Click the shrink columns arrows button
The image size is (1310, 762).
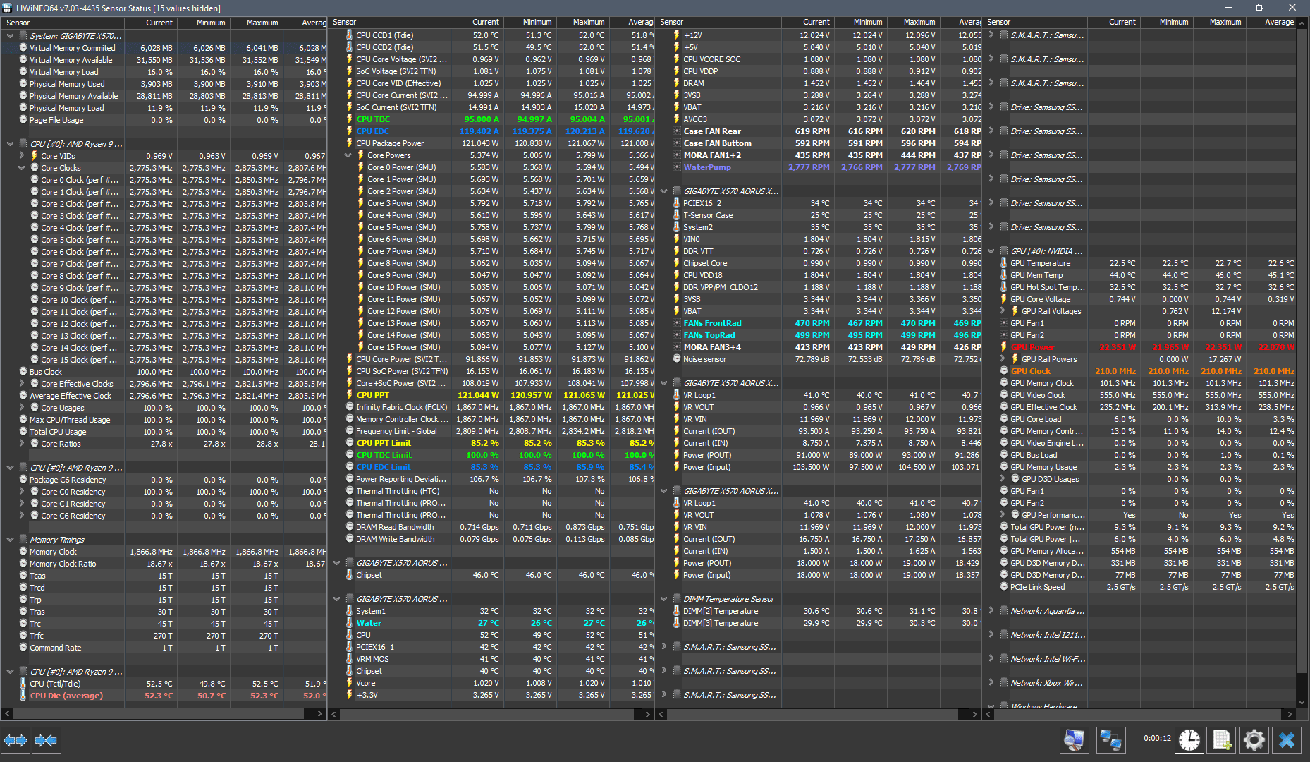pyautogui.click(x=47, y=740)
